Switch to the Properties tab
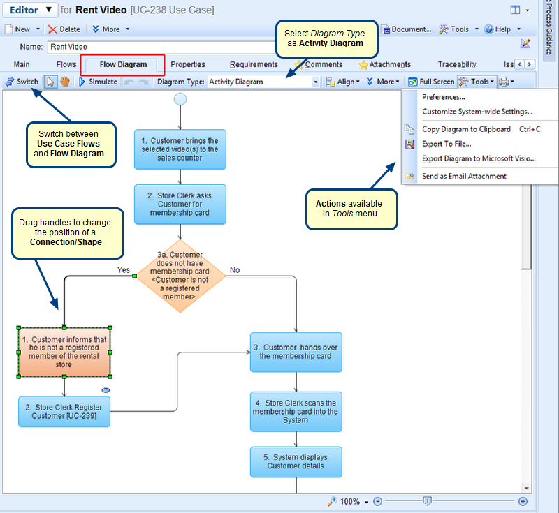This screenshot has width=559, height=513. [188, 64]
